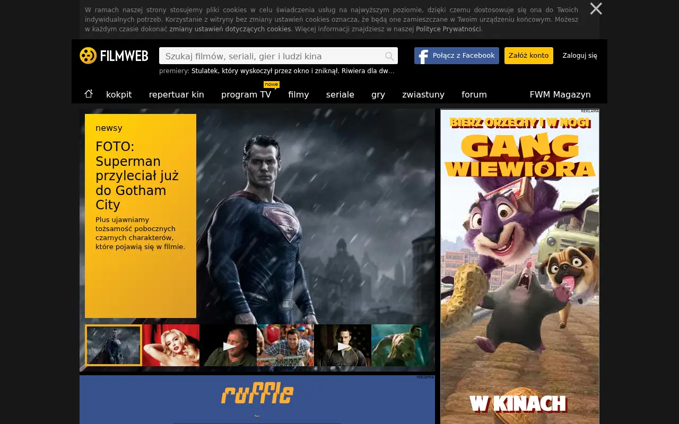679x424 pixels.
Task: Click the newsy label
Action: coord(109,128)
